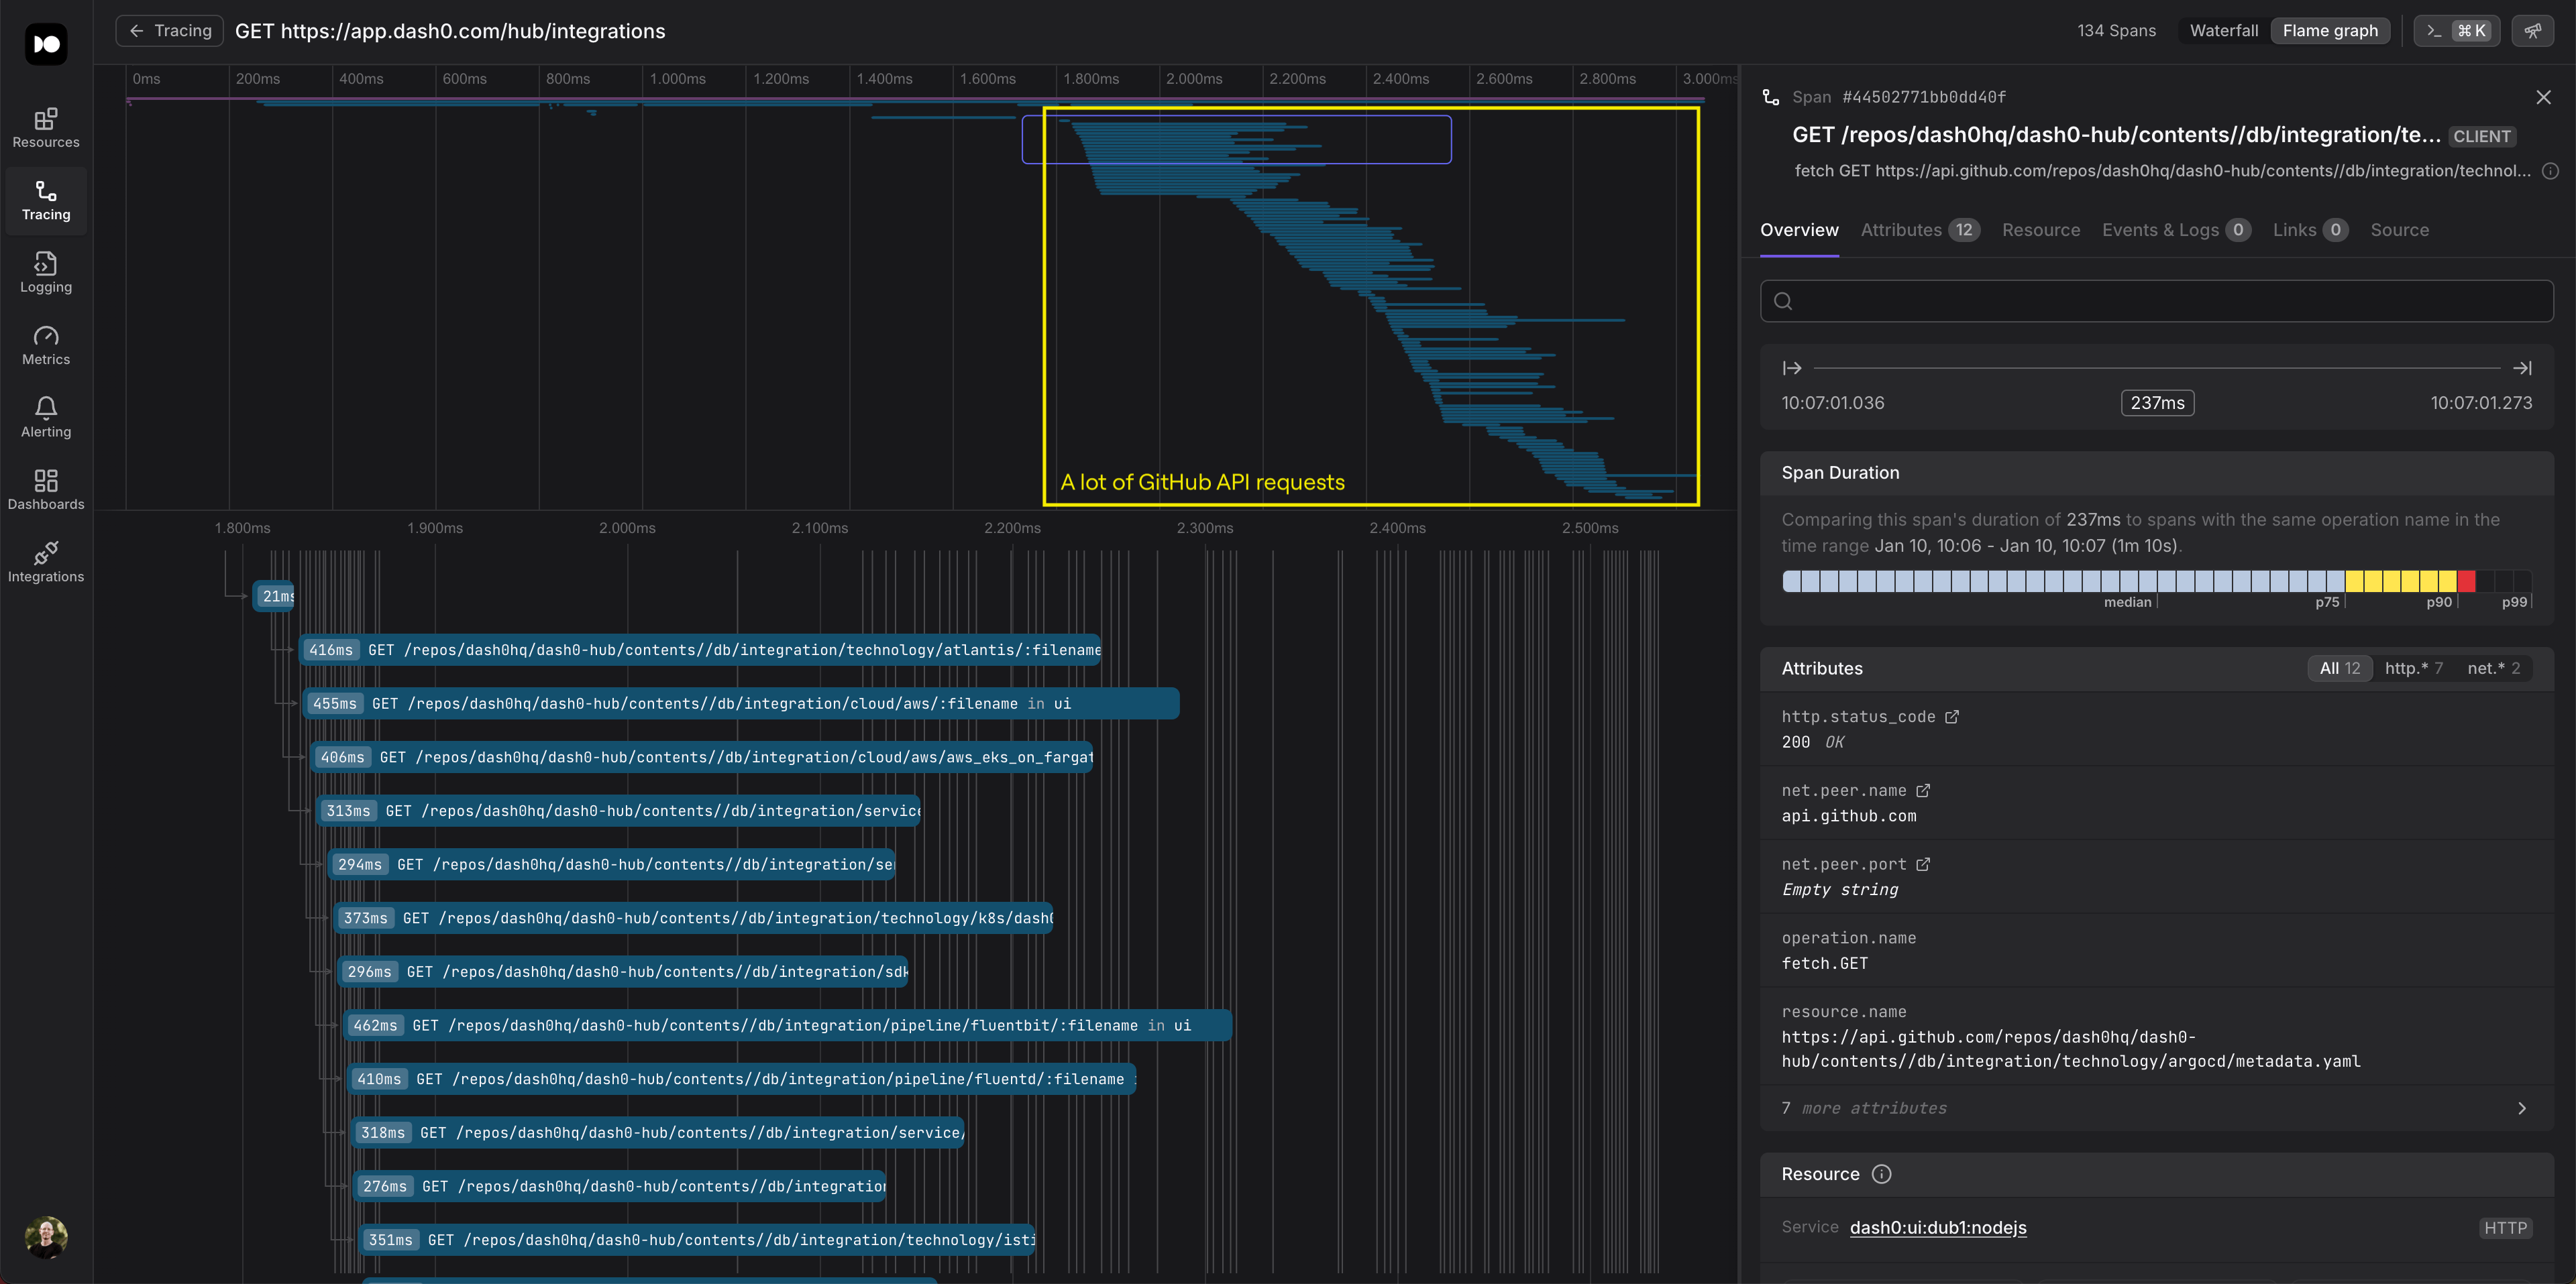Viewport: 2576px width, 1284px height.
Task: Switch view to Waterfall
Action: tap(2223, 31)
